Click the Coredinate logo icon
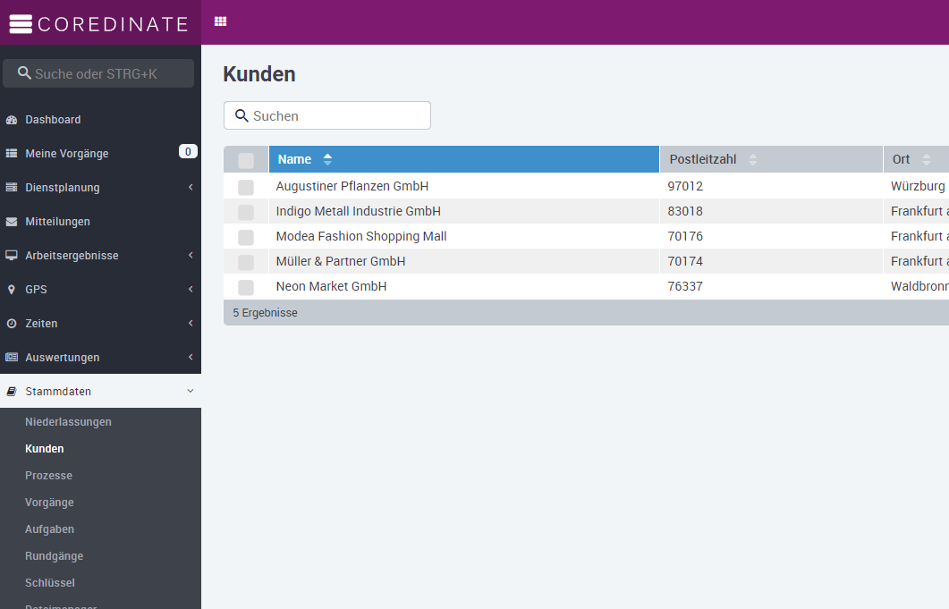Screen dimensions: 949x609 pyautogui.click(x=21, y=24)
